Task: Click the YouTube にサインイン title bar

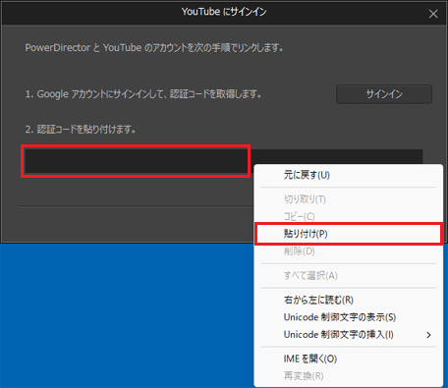Action: [x=224, y=12]
